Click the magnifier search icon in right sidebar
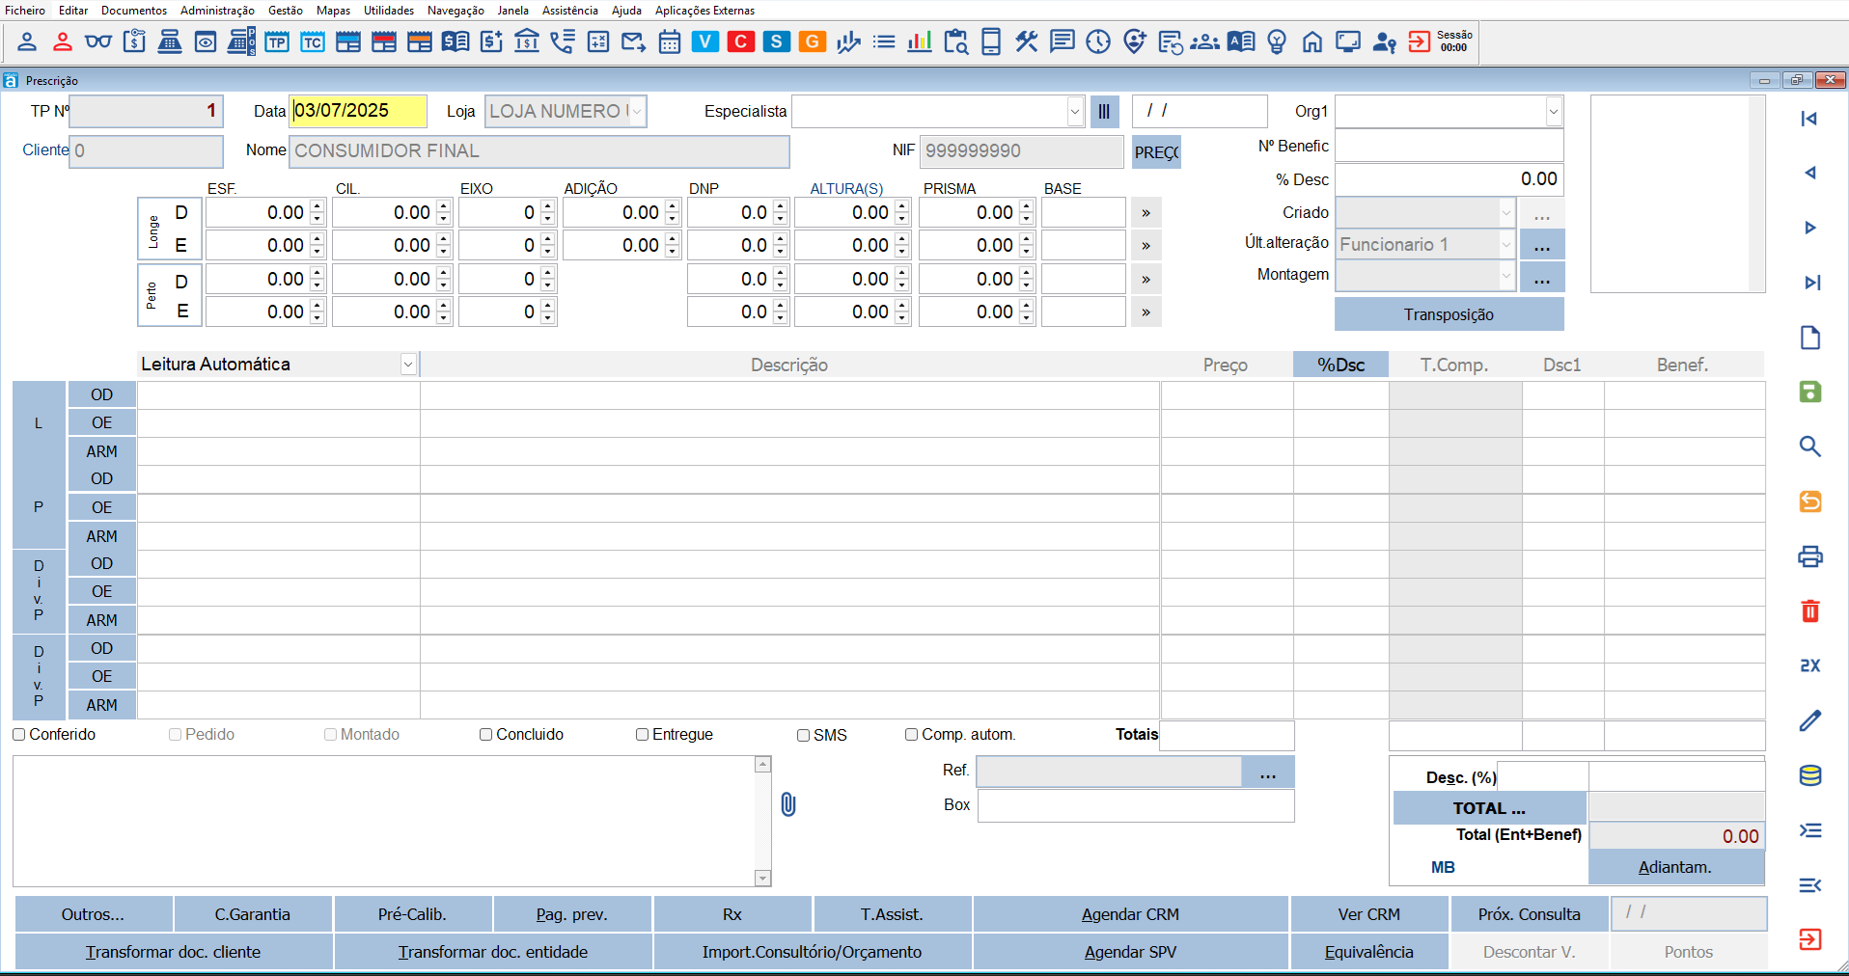1849x976 pixels. point(1809,447)
